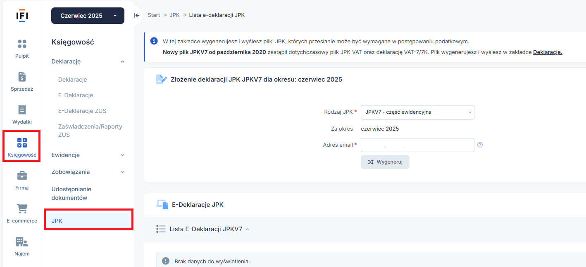This screenshot has height=267, width=586.
Task: Click the declaration pen icon in header
Action: (161, 79)
